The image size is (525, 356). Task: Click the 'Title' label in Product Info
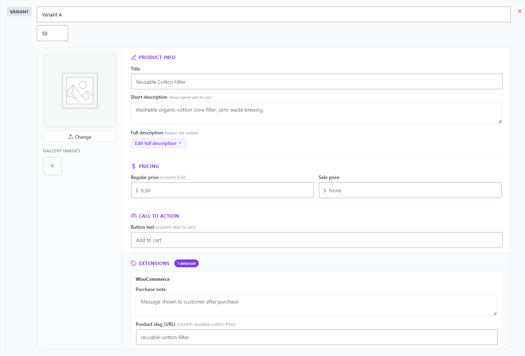[135, 69]
